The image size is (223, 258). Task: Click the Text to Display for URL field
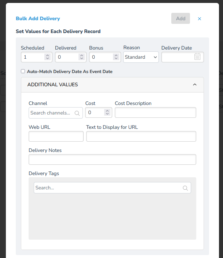(141, 137)
